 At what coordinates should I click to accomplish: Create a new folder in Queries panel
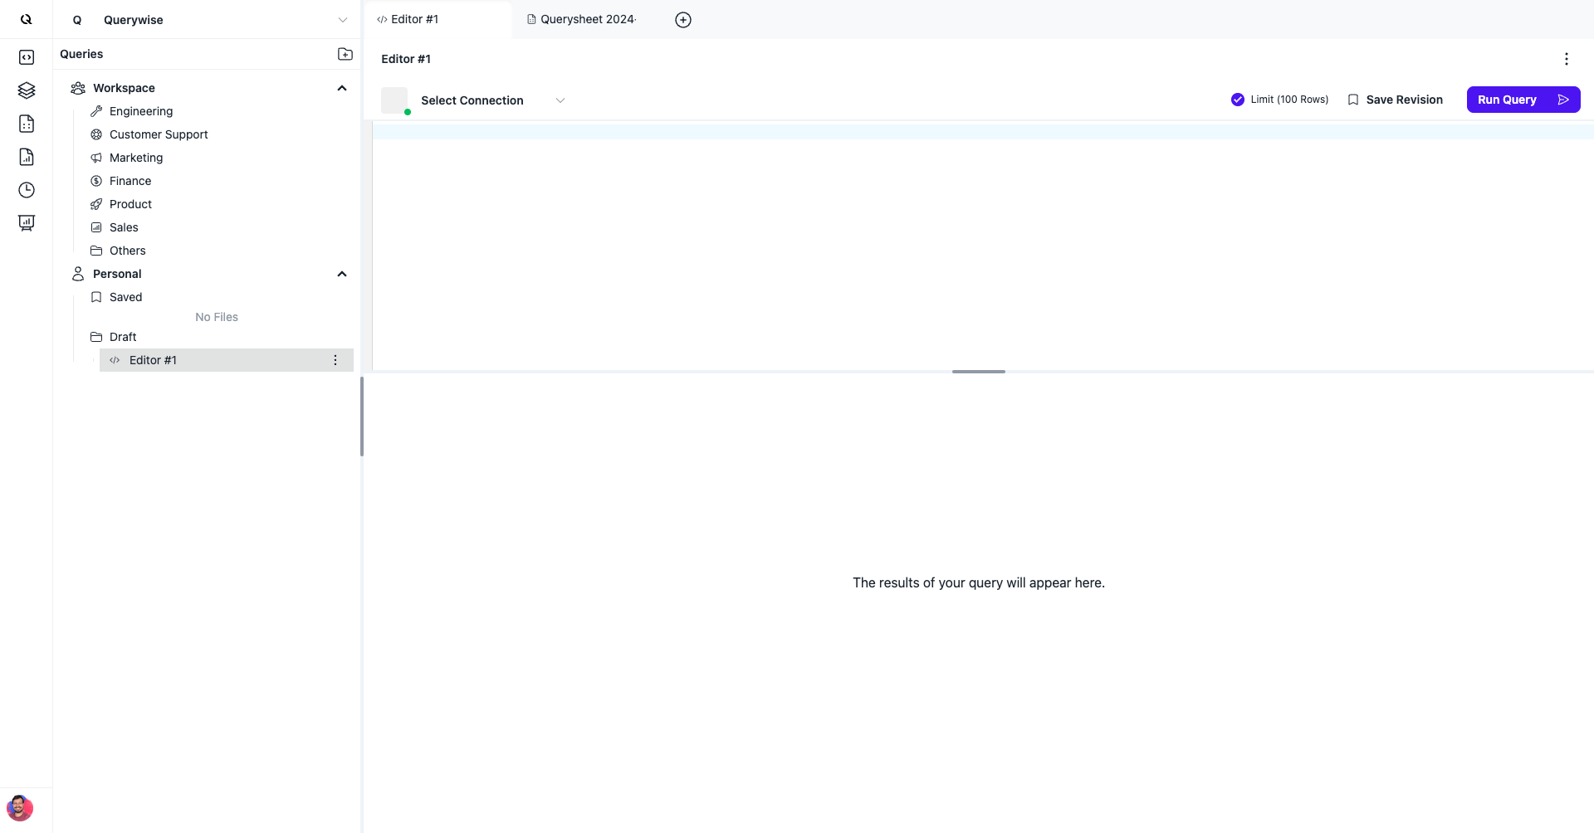click(345, 54)
